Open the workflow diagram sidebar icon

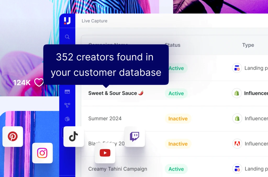click(x=67, y=105)
